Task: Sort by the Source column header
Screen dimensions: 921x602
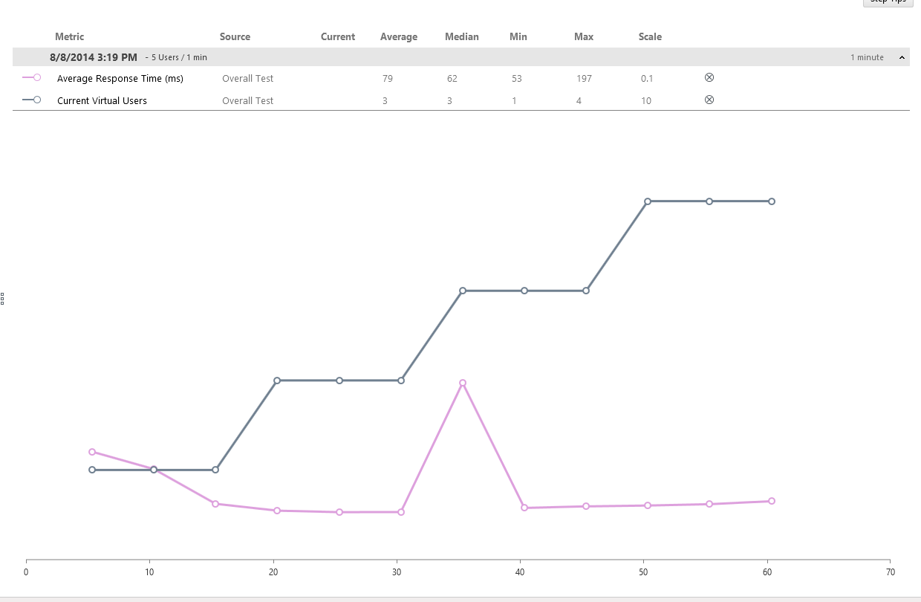Action: tap(235, 36)
